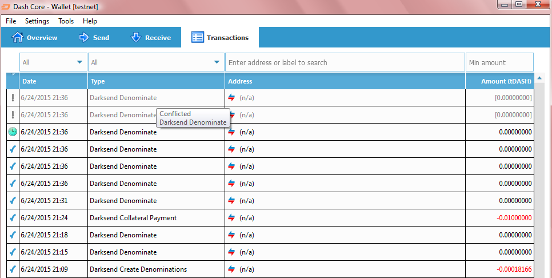
Task: Open the Settings menu
Action: point(37,21)
